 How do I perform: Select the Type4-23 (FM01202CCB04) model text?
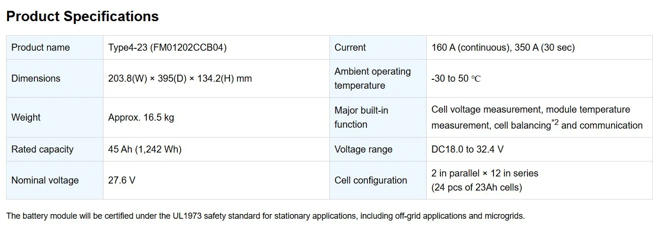167,47
